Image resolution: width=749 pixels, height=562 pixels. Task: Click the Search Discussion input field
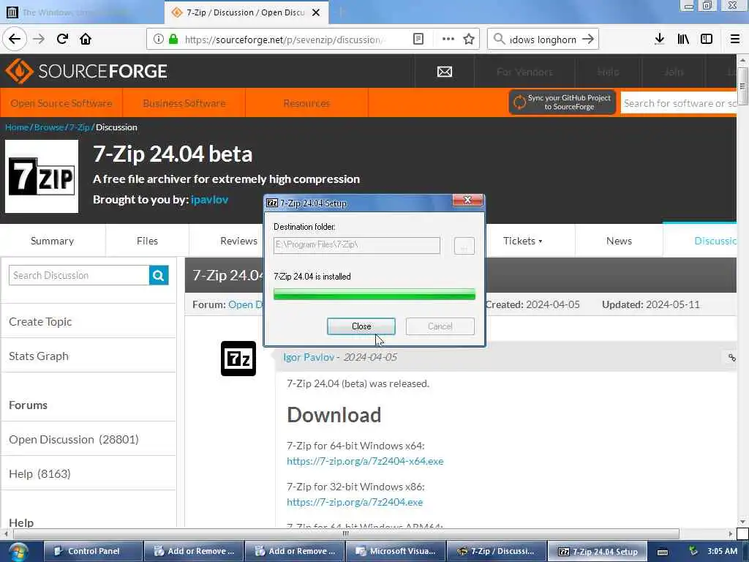79,275
